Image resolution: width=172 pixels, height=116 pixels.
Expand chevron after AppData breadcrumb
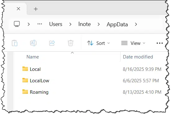pos(136,24)
